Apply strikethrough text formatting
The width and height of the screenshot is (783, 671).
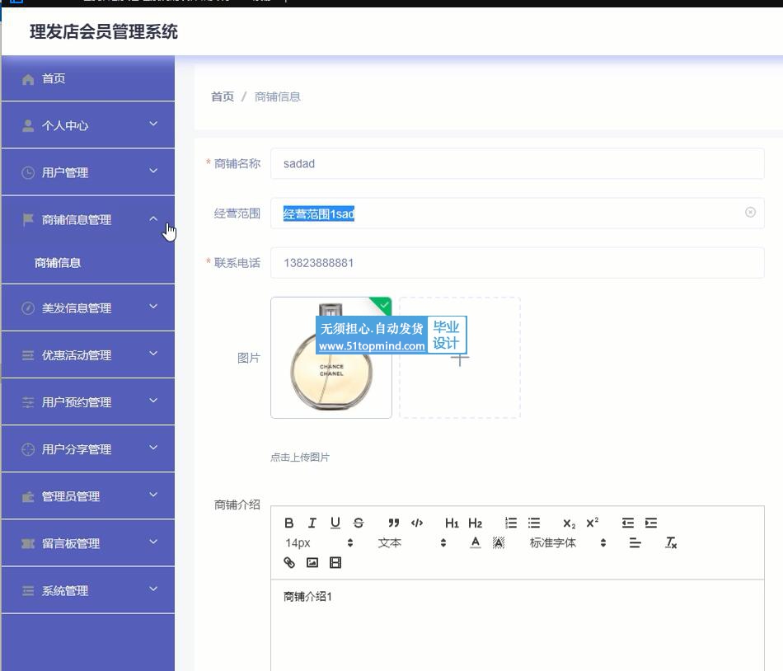[x=359, y=523]
